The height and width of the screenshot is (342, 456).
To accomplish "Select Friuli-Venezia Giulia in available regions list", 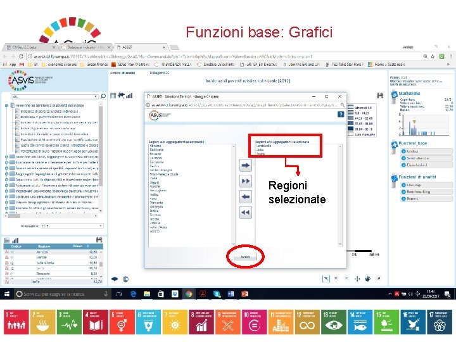I will (164, 174).
